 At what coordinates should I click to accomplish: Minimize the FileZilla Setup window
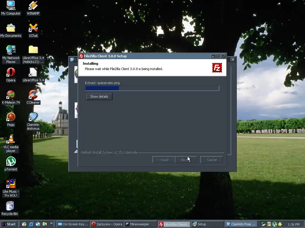[213, 56]
